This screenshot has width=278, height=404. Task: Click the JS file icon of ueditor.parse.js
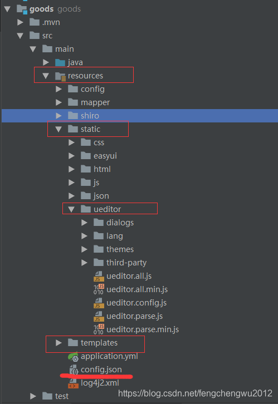(x=99, y=316)
